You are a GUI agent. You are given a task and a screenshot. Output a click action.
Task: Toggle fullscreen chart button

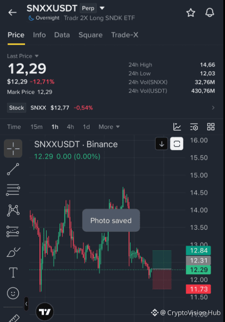tap(177, 143)
